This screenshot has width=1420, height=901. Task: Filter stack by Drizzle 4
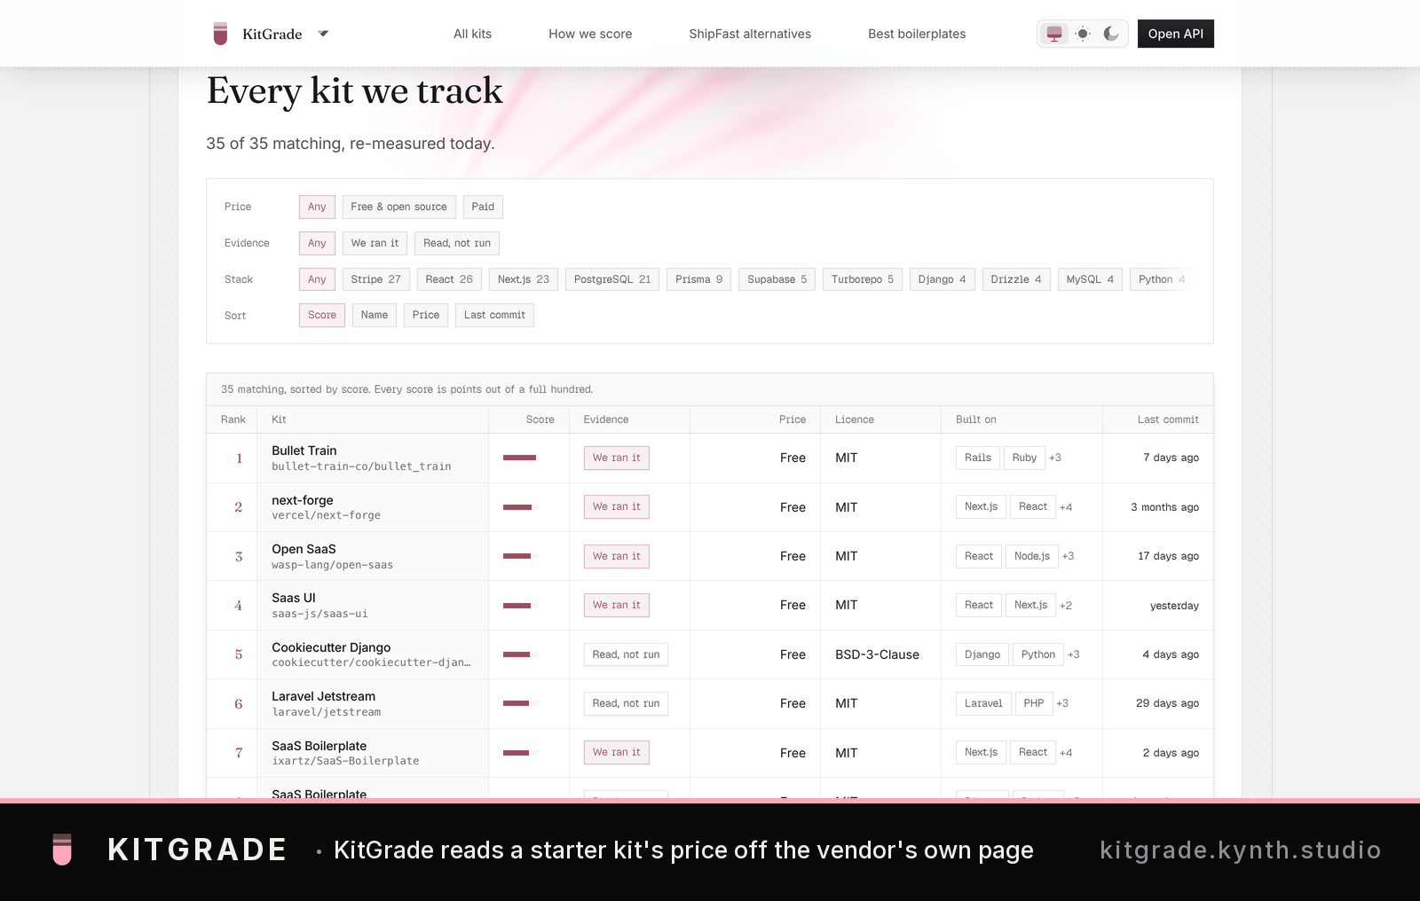click(x=1016, y=279)
